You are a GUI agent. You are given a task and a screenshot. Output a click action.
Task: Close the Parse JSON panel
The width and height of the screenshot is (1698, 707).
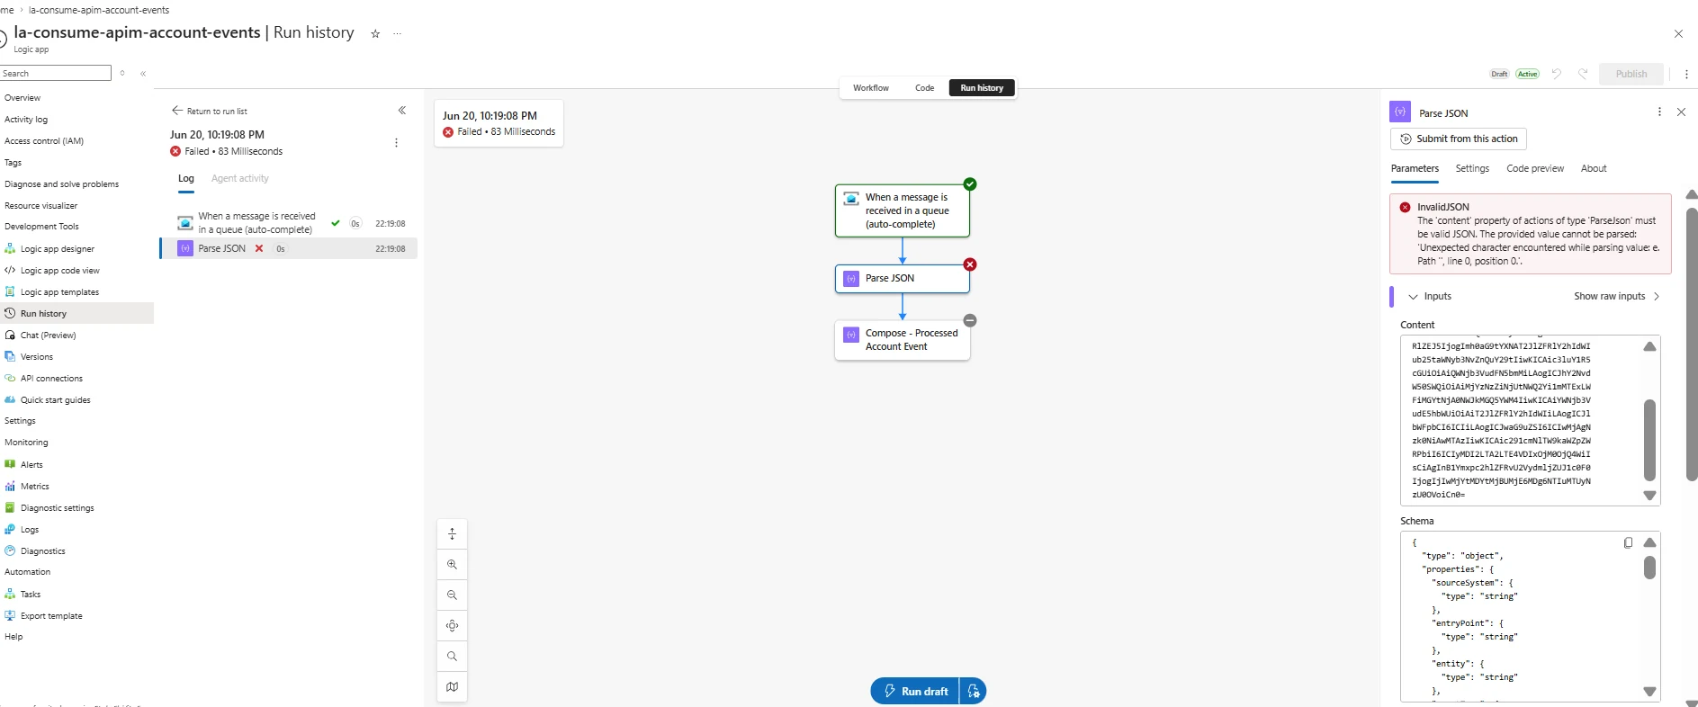click(x=1681, y=112)
